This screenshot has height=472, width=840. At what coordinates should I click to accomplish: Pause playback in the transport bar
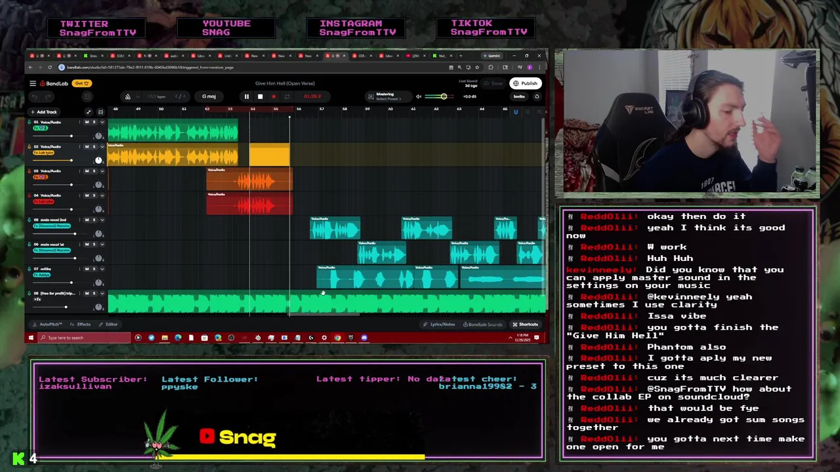tap(247, 96)
